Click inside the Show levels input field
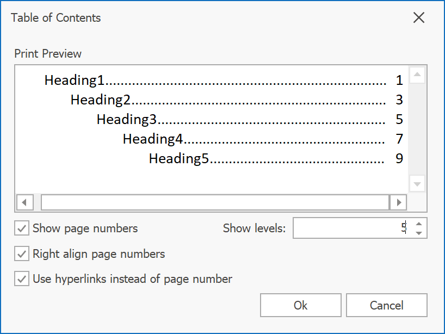This screenshot has width=445, height=334. [348, 228]
